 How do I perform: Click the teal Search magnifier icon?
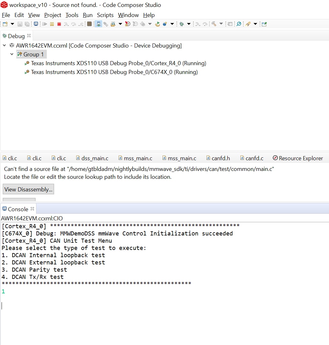click(239, 24)
